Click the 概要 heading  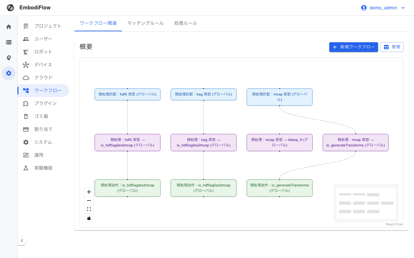tap(86, 47)
